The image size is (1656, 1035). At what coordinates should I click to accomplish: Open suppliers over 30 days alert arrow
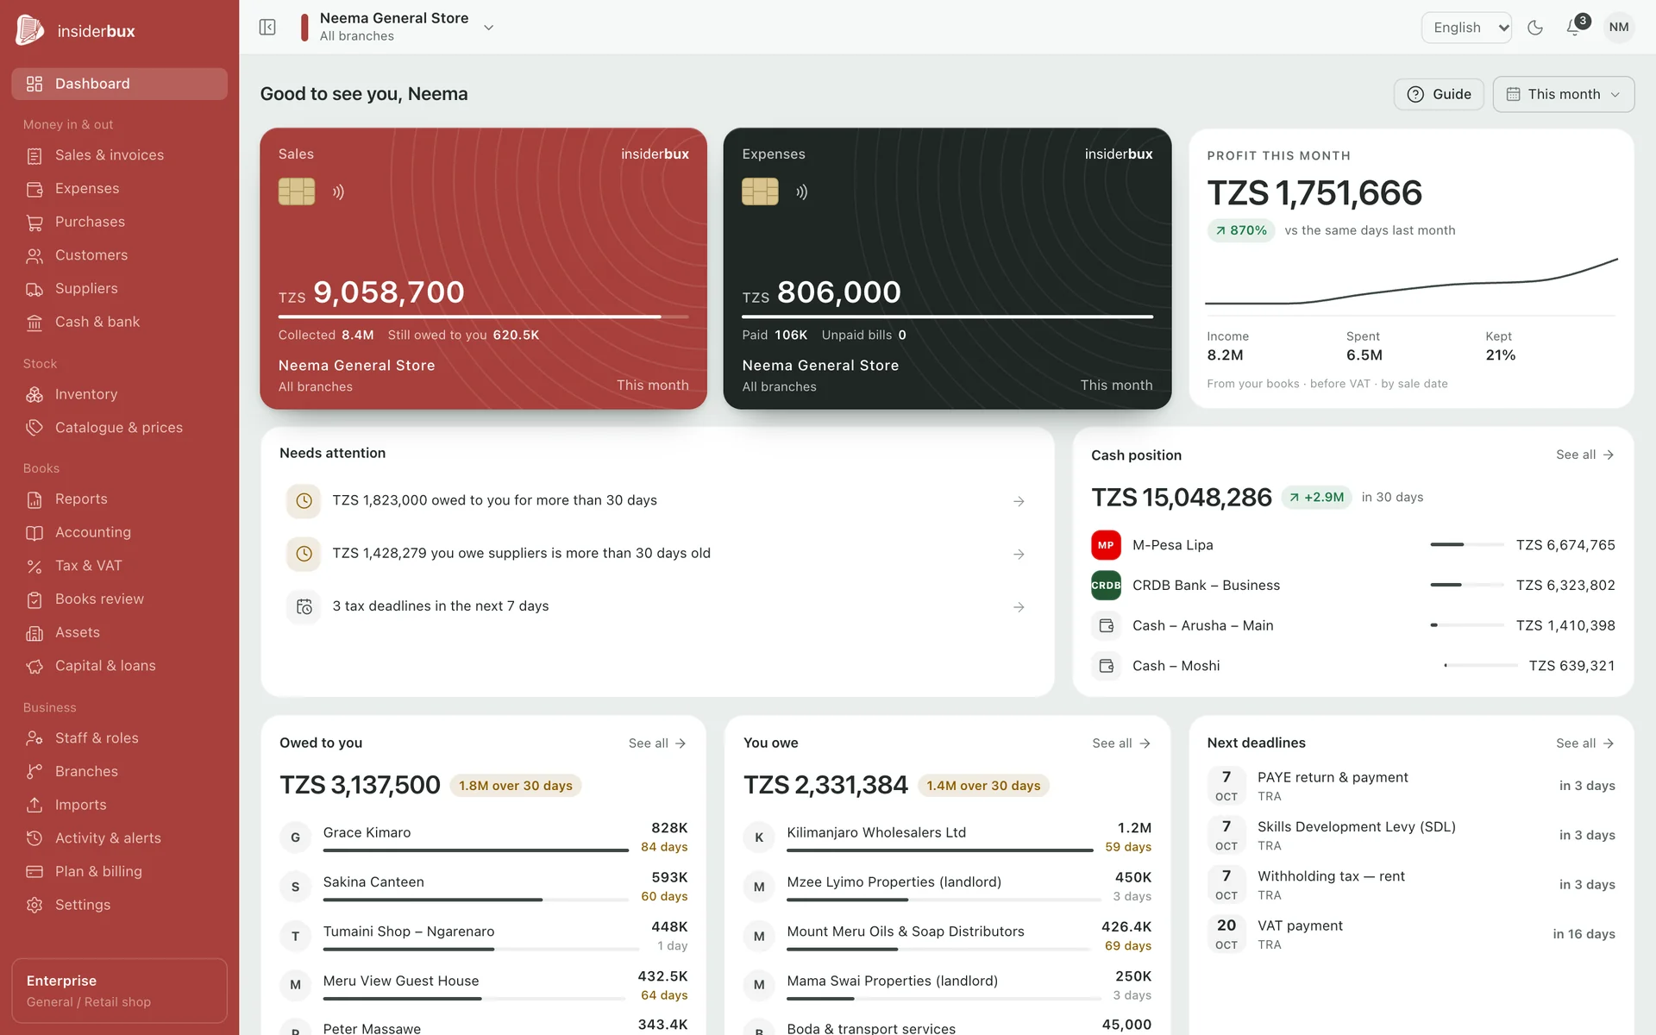click(x=1019, y=555)
